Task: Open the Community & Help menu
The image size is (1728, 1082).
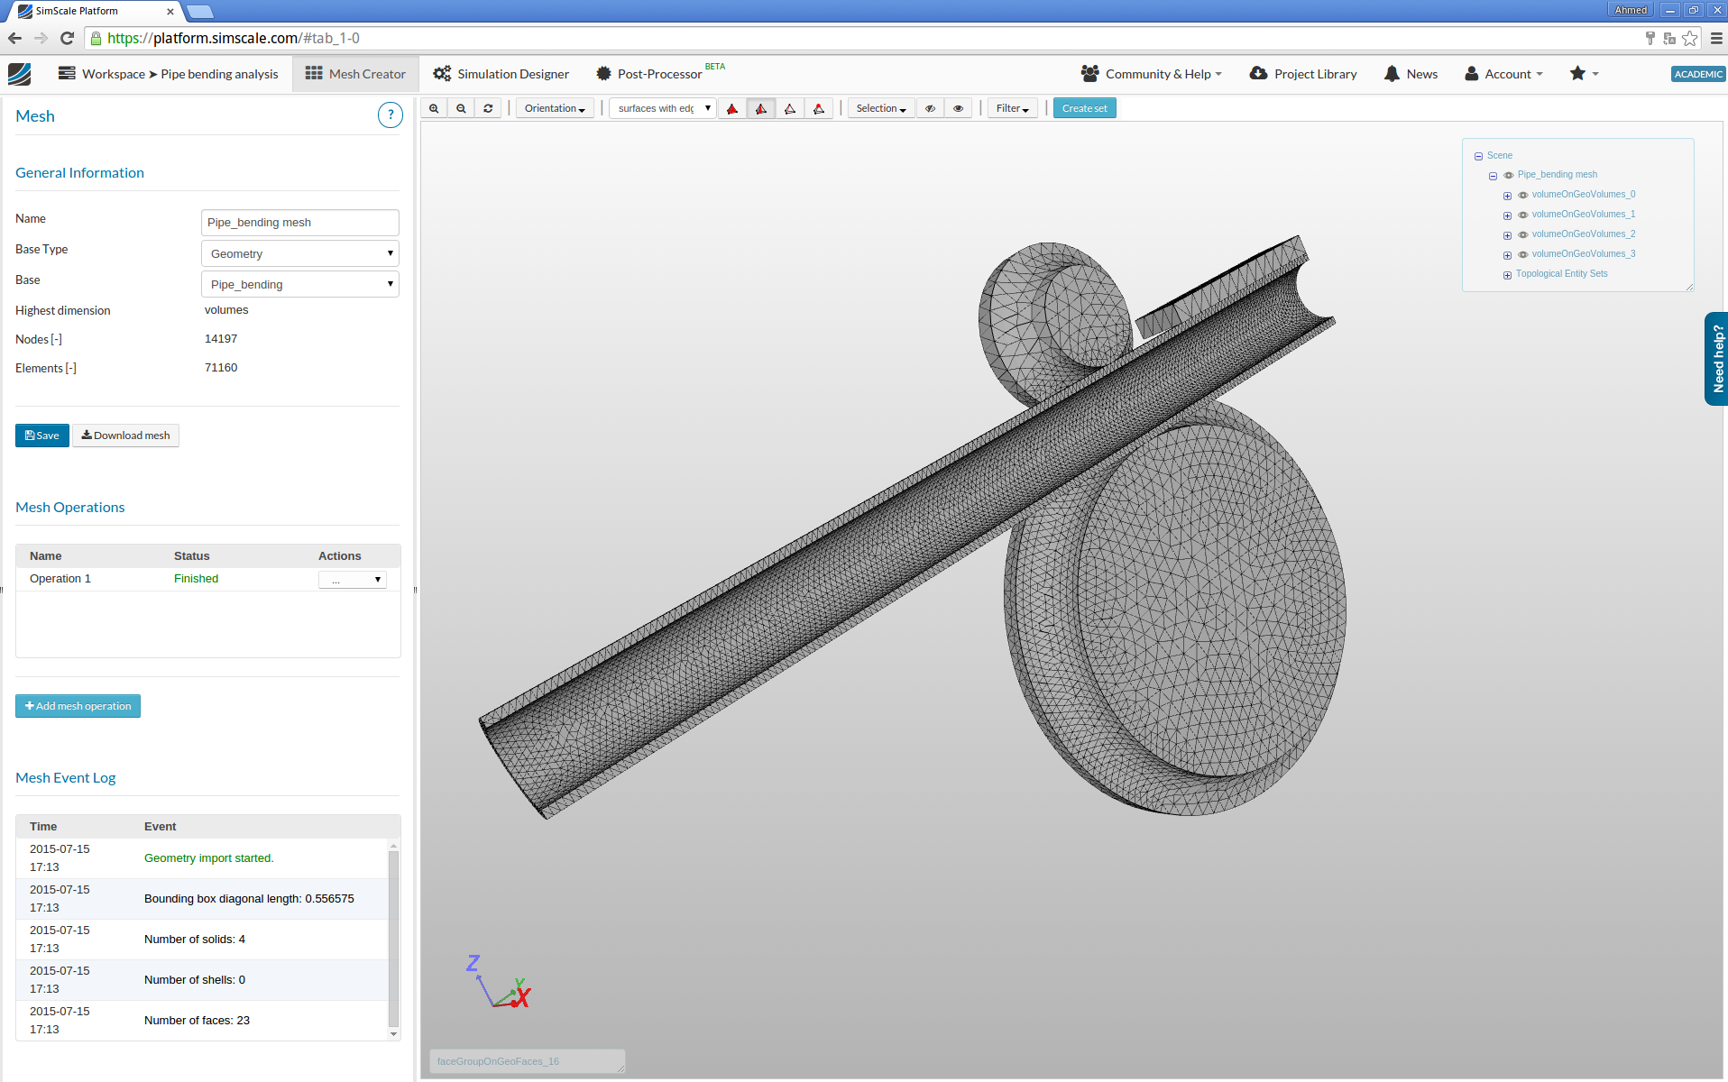Action: (1151, 74)
